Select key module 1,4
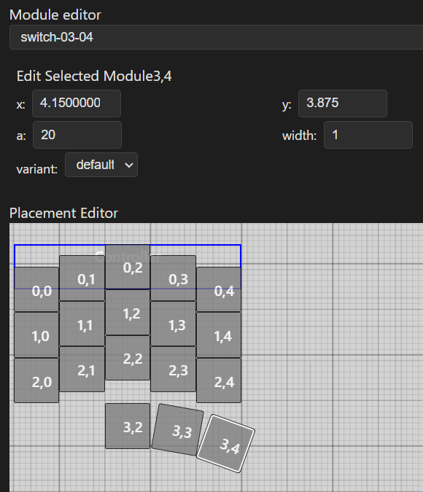Screen dimensions: 423x492 [x=219, y=335]
